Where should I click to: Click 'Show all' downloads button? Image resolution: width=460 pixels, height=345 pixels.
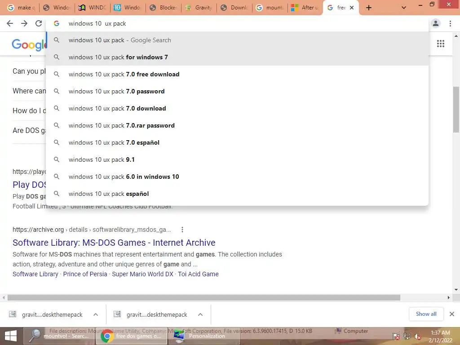point(426,314)
